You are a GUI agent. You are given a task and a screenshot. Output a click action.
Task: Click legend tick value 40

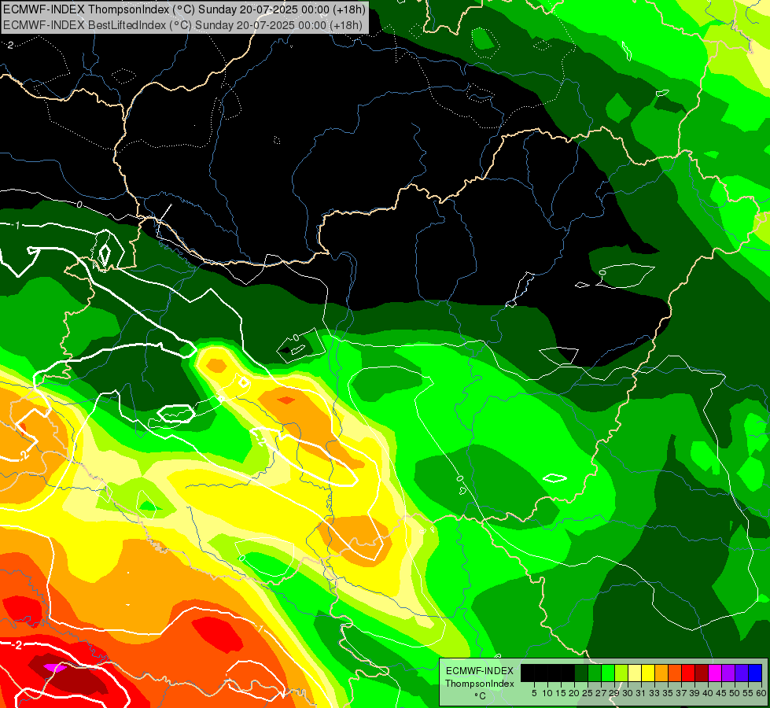(x=709, y=693)
